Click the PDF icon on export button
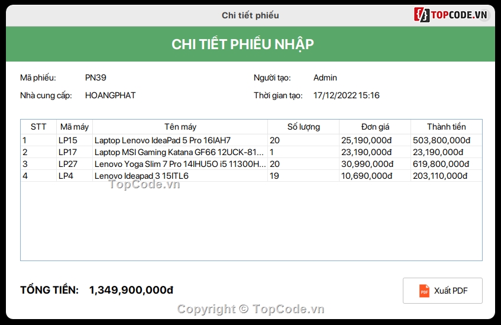The width and height of the screenshot is (501, 325). (x=424, y=291)
